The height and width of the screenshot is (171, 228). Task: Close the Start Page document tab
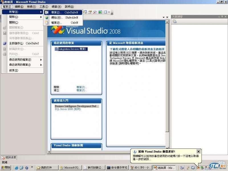pyautogui.click(x=167, y=17)
